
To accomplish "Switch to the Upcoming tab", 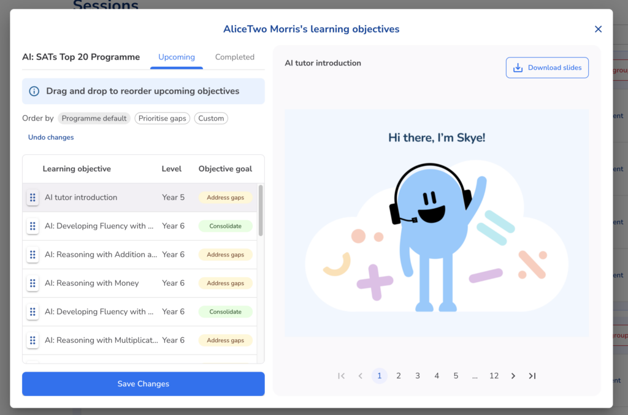I will coord(177,57).
